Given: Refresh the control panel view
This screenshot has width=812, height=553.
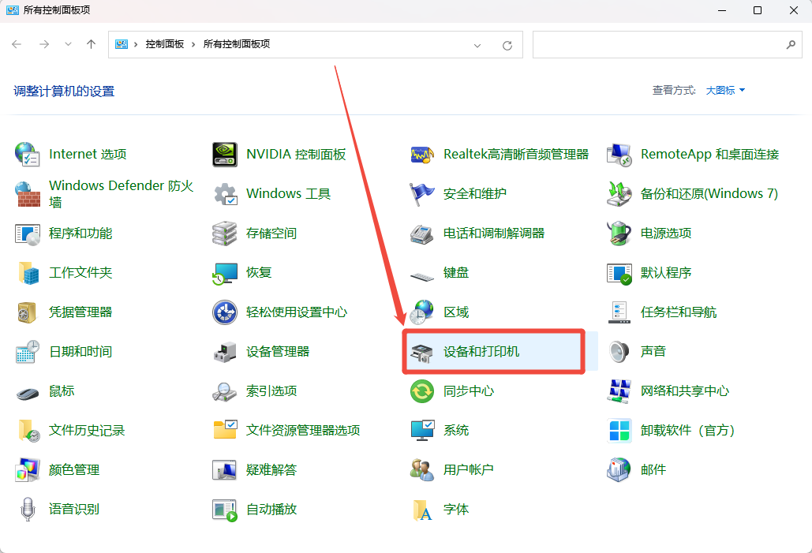Looking at the screenshot, I should point(507,46).
